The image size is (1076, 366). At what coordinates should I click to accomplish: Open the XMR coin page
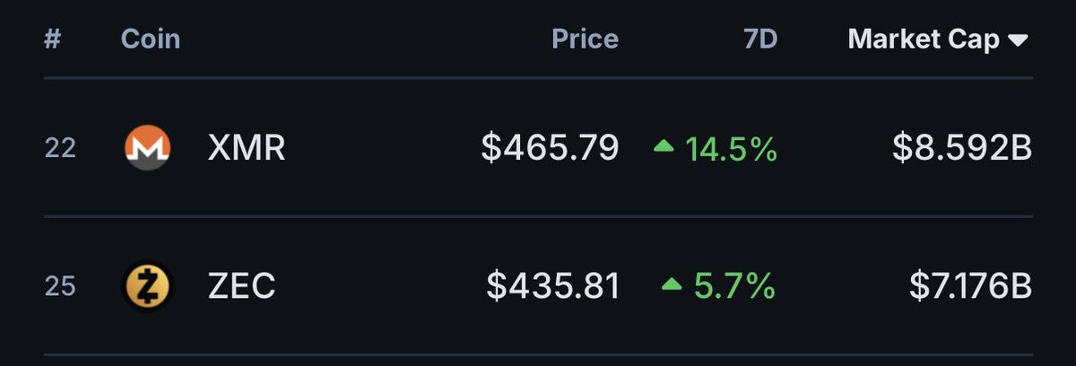[x=247, y=148]
